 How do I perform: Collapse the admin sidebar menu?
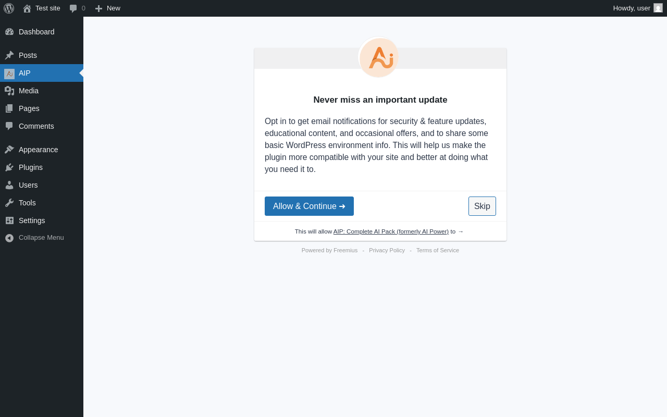(x=41, y=238)
